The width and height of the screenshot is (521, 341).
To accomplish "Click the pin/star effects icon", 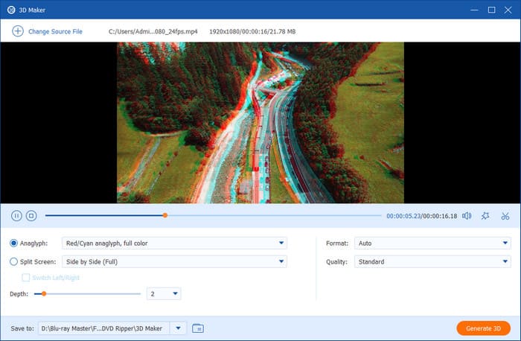I will tap(485, 216).
